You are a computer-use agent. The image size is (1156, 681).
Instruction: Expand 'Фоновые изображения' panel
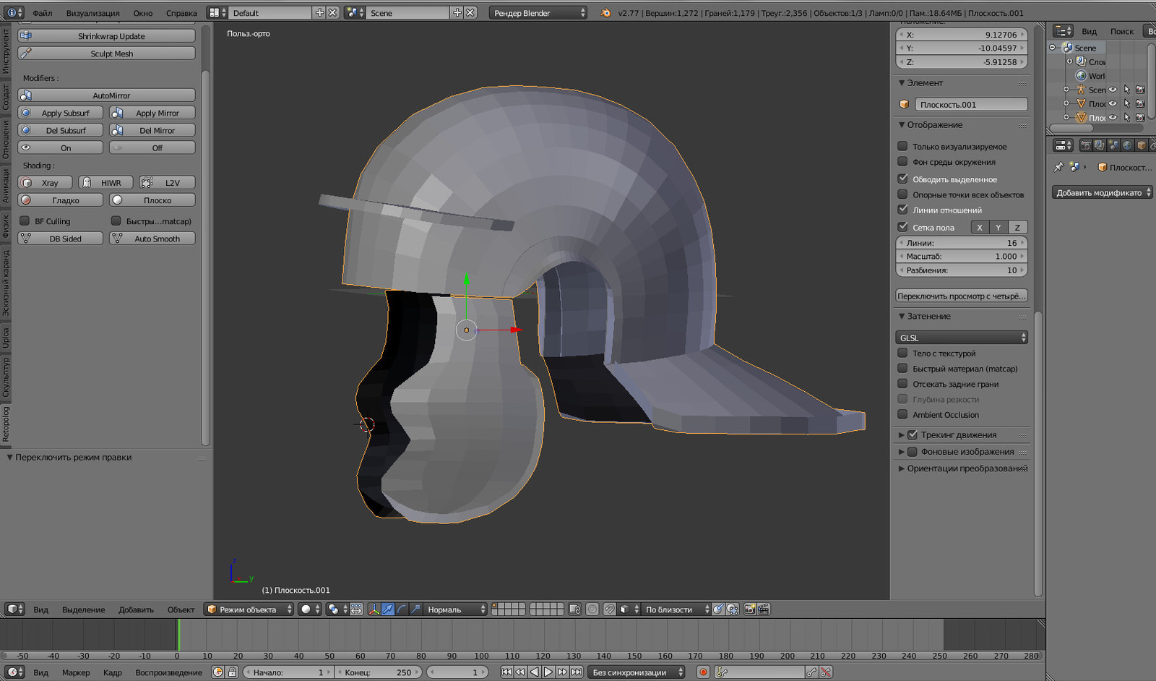click(901, 452)
